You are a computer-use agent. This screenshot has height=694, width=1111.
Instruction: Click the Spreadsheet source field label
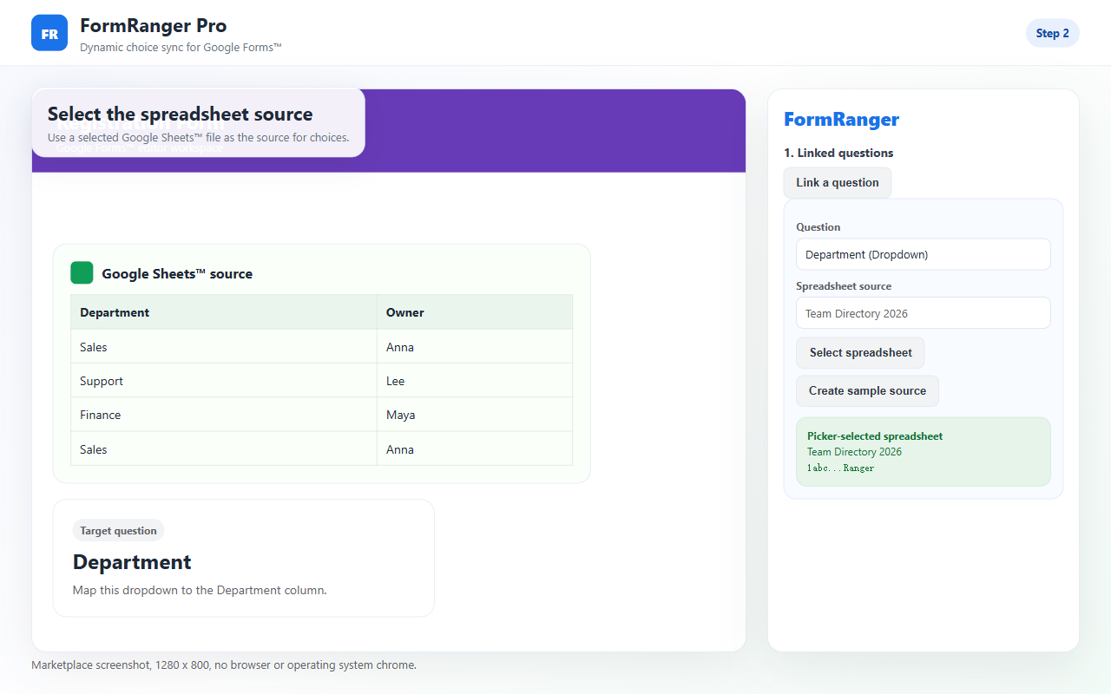[x=844, y=285]
